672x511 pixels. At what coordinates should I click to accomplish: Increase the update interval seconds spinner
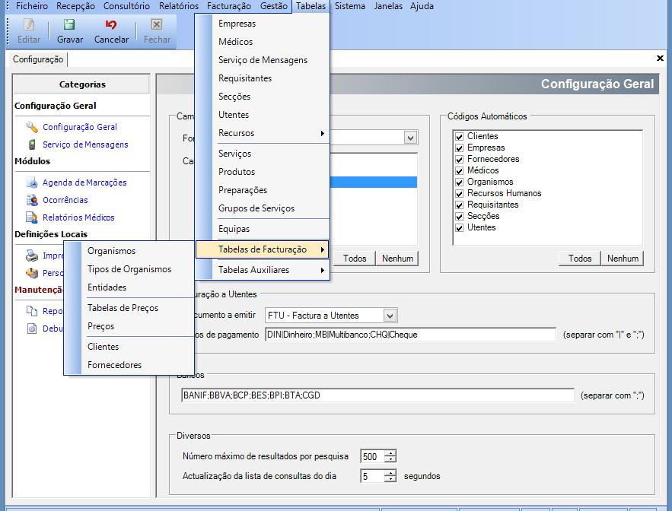(390, 473)
